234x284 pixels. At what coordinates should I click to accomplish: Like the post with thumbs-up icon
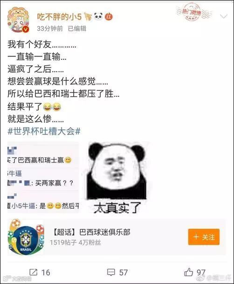(x=188, y=272)
